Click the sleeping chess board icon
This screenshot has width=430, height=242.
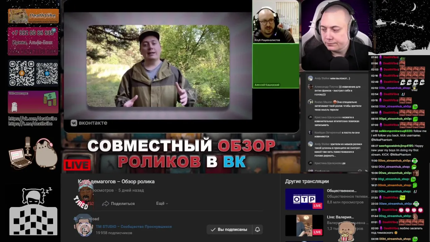(x=33, y=211)
